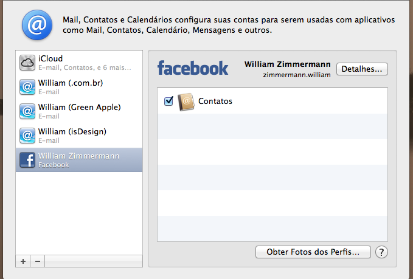Click the William (Green Apple) mail icon

coord(27,111)
